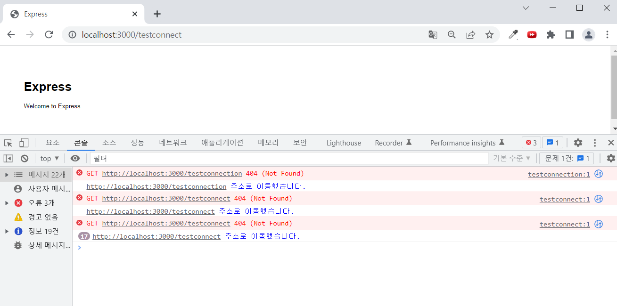The width and height of the screenshot is (617, 306).
Task: Click the Express heading
Action: 48,87
